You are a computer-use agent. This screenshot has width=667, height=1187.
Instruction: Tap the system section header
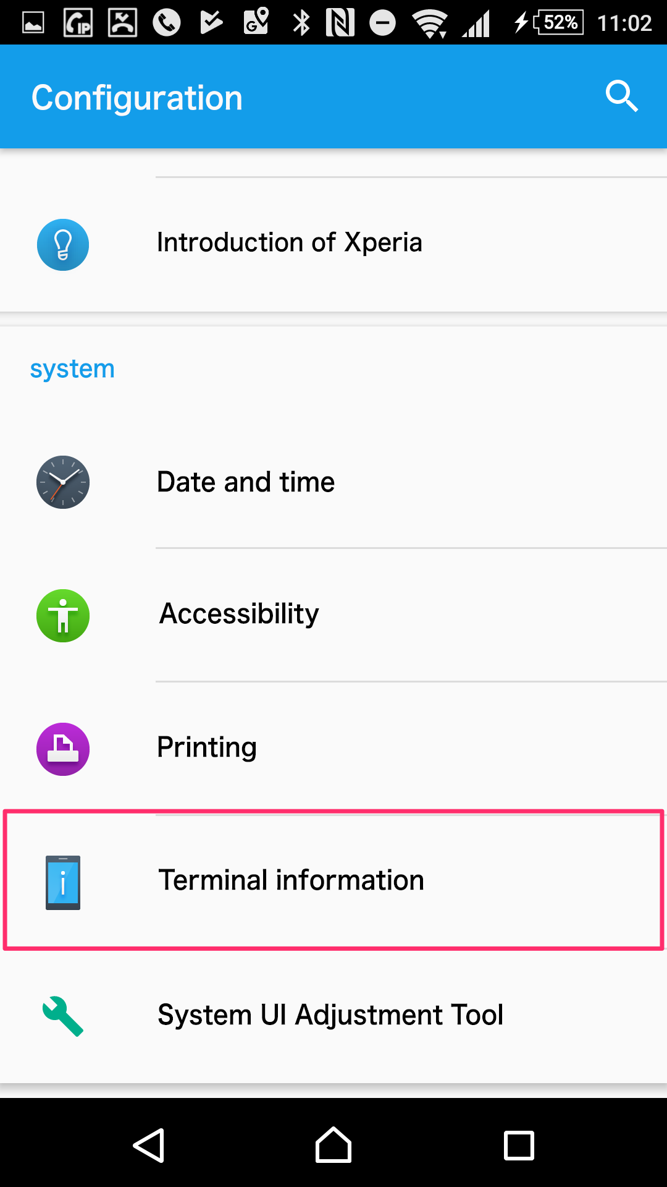coord(72,369)
